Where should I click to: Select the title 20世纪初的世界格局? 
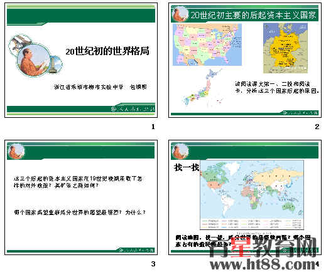tap(107, 51)
